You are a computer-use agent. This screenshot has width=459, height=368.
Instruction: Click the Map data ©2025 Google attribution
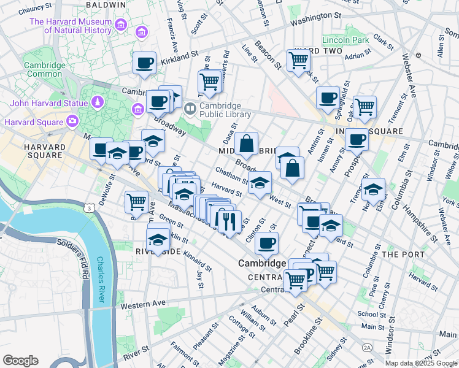(x=422, y=364)
